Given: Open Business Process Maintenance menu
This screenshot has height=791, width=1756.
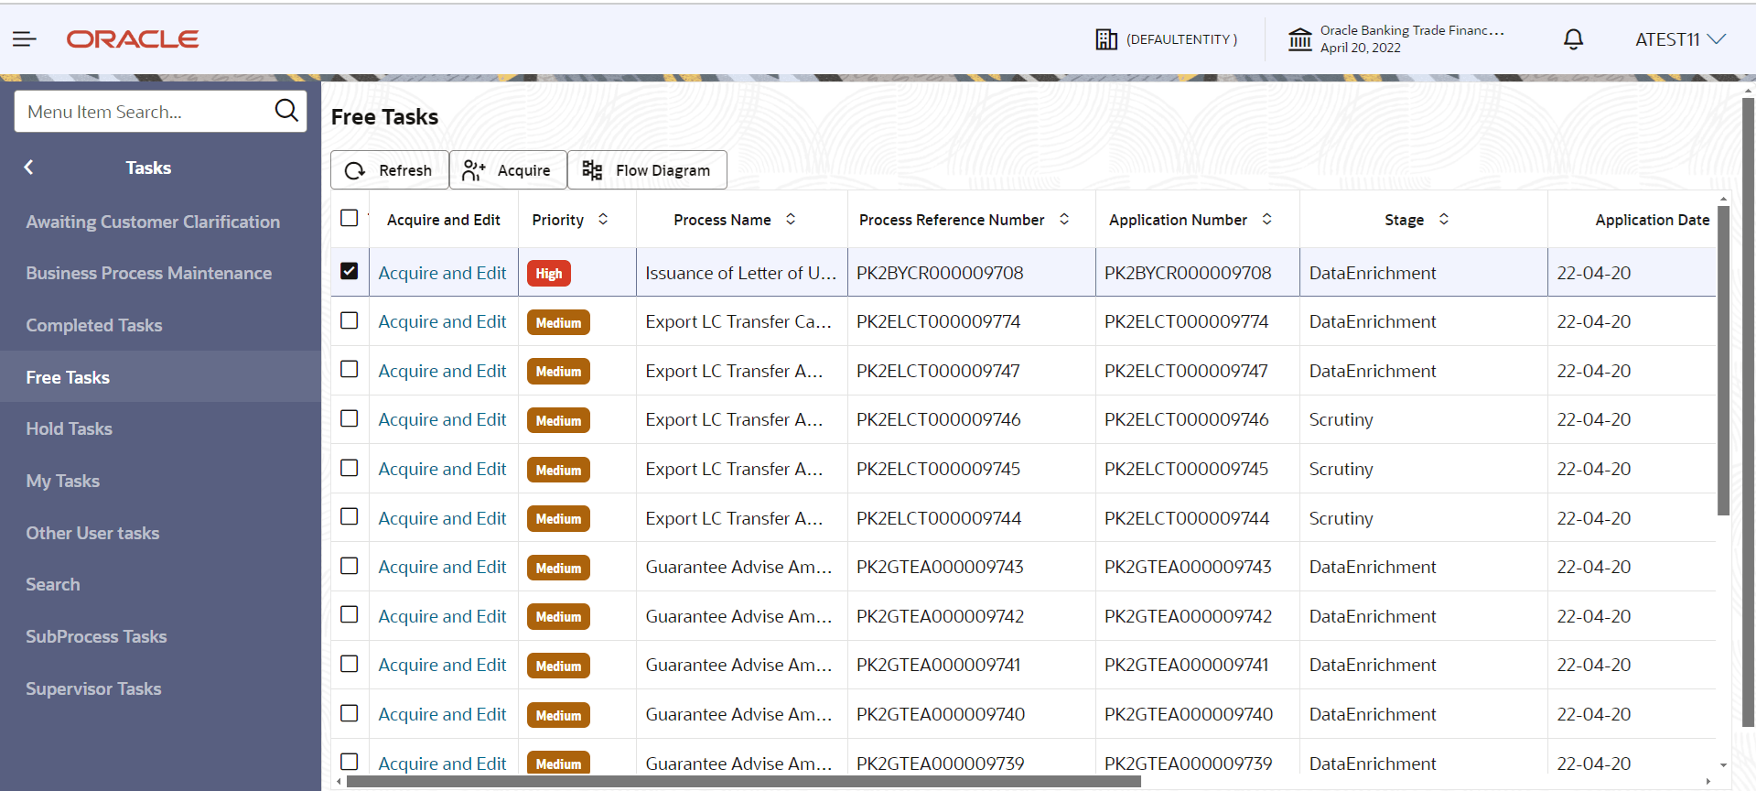Looking at the screenshot, I should click(149, 273).
